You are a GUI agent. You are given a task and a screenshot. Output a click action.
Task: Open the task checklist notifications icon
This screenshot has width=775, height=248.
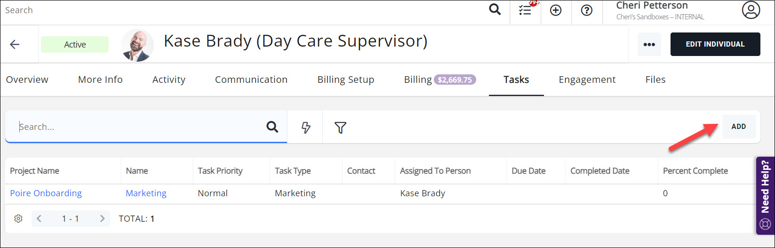[x=525, y=10]
